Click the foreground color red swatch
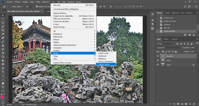This screenshot has height=106, width=199. (2, 97)
